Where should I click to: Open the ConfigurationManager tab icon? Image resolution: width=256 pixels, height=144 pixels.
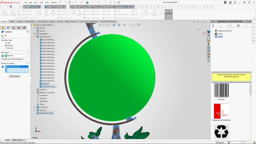click(x=13, y=28)
